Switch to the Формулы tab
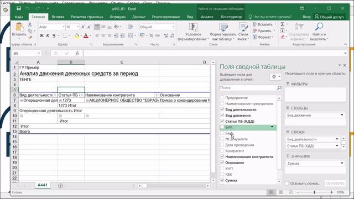This screenshot has width=354, height=199. point(117,17)
